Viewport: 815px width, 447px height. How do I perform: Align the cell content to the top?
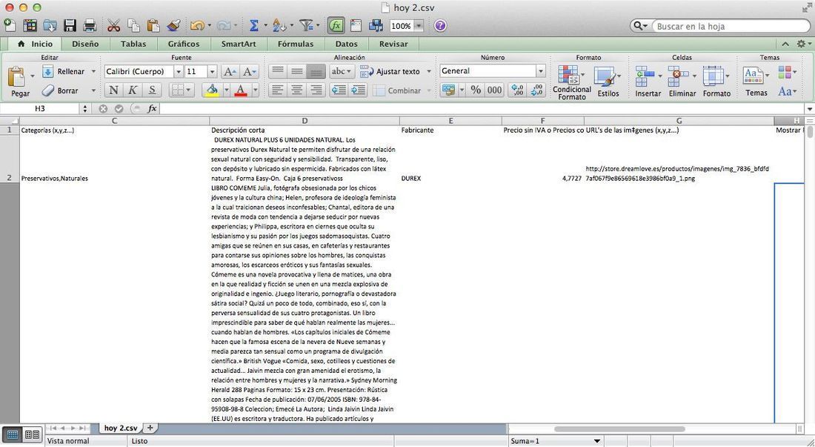pos(278,72)
